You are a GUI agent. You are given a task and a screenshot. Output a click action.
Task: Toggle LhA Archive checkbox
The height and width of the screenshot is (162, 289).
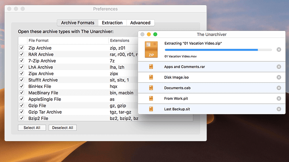pos(21,67)
